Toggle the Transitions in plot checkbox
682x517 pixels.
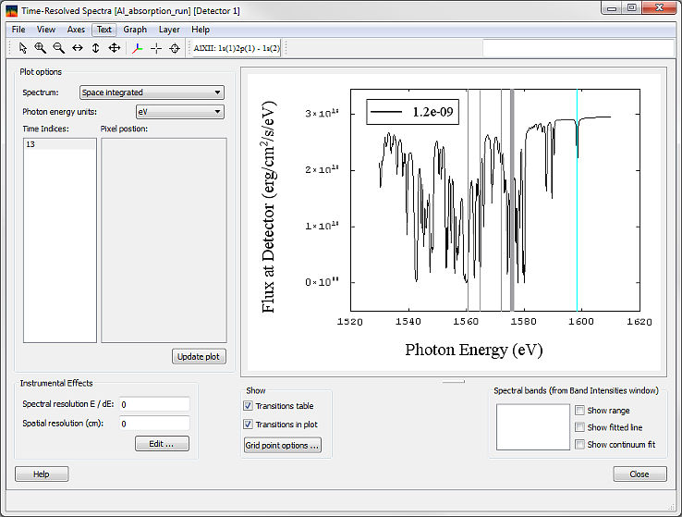tap(248, 425)
